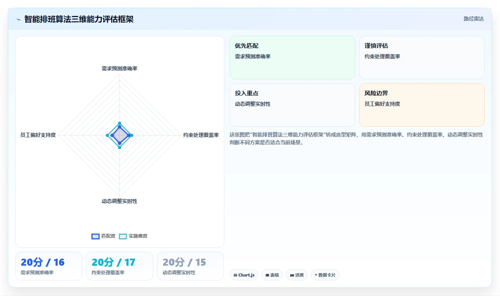Click the 20分 / 17 约束处理覆盖率 stat card

[x=120, y=266]
